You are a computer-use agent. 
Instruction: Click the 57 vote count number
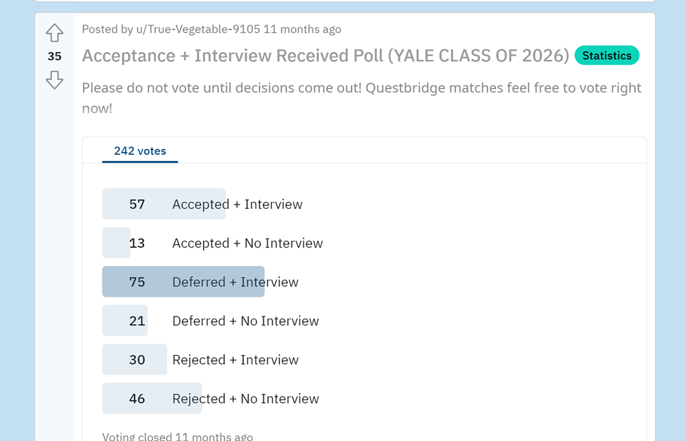pyautogui.click(x=137, y=205)
